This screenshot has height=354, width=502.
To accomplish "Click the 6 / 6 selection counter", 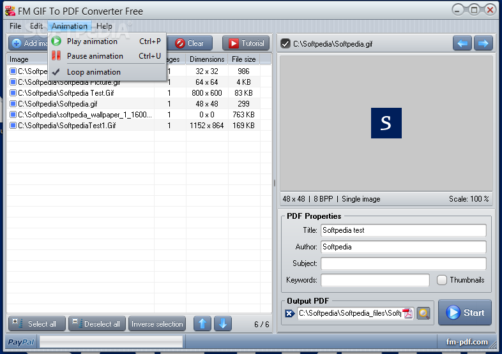I will 262,324.
